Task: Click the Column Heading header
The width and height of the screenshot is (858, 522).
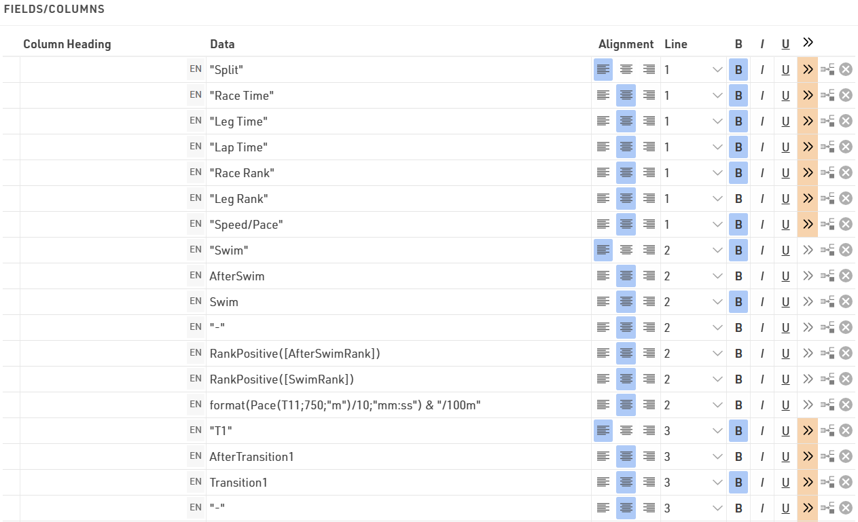Action: coord(67,44)
